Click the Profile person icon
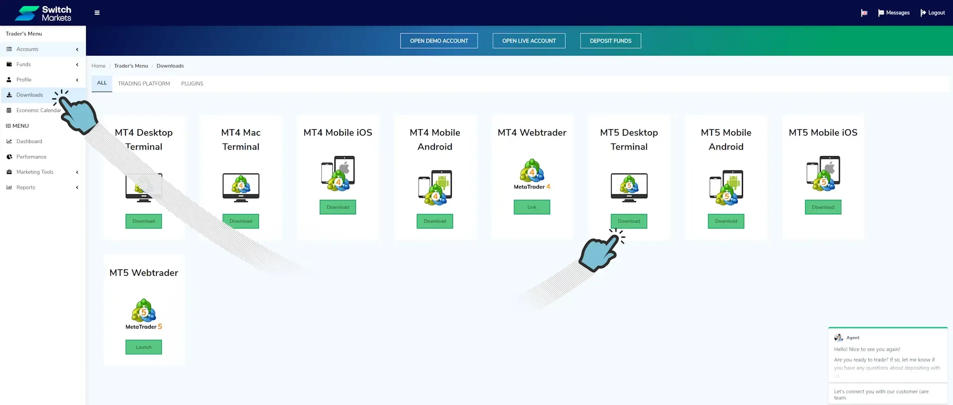 [9, 80]
